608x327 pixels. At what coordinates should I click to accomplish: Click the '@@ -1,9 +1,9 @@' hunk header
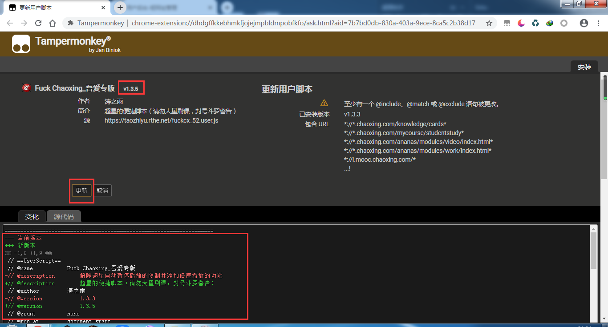28,253
